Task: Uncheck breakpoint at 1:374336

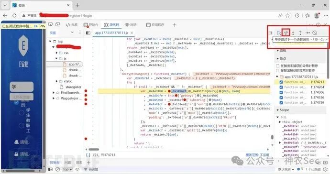Action: click(281, 98)
